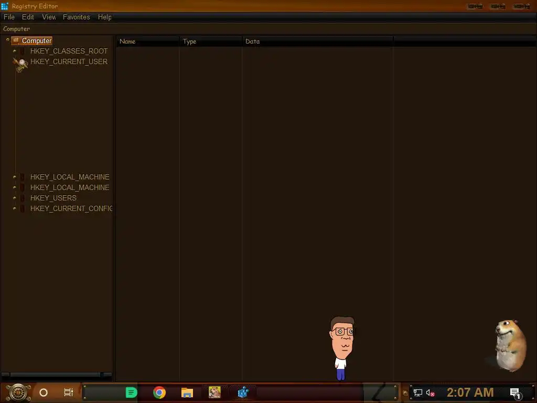Click the Computer node's icon in the tree
The height and width of the screenshot is (403, 537).
[16, 40]
